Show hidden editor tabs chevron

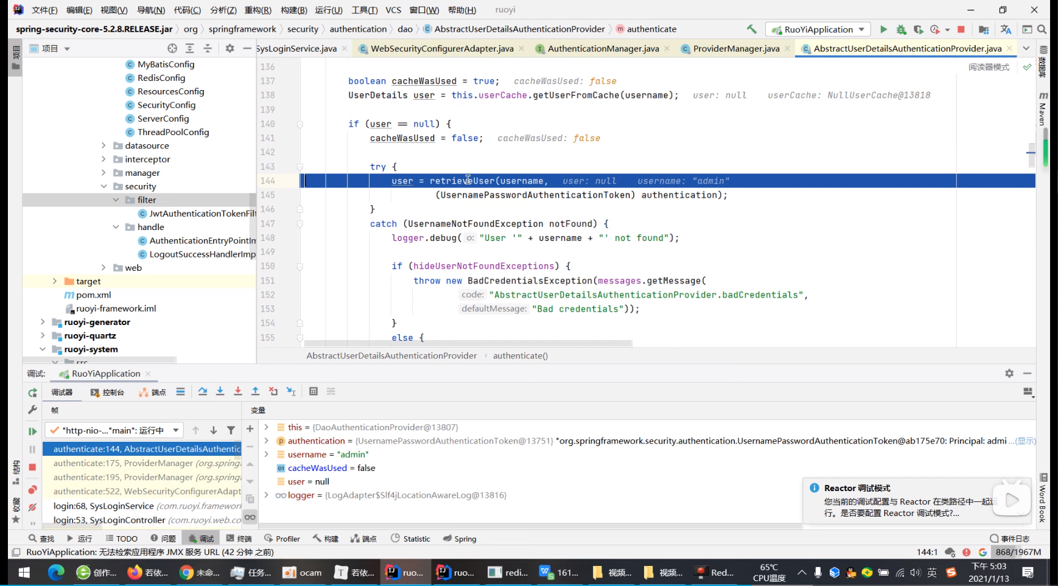1026,48
